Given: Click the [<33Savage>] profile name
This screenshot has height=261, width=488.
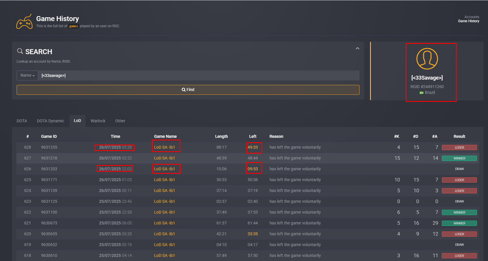Looking at the screenshot, I should click(x=427, y=78).
